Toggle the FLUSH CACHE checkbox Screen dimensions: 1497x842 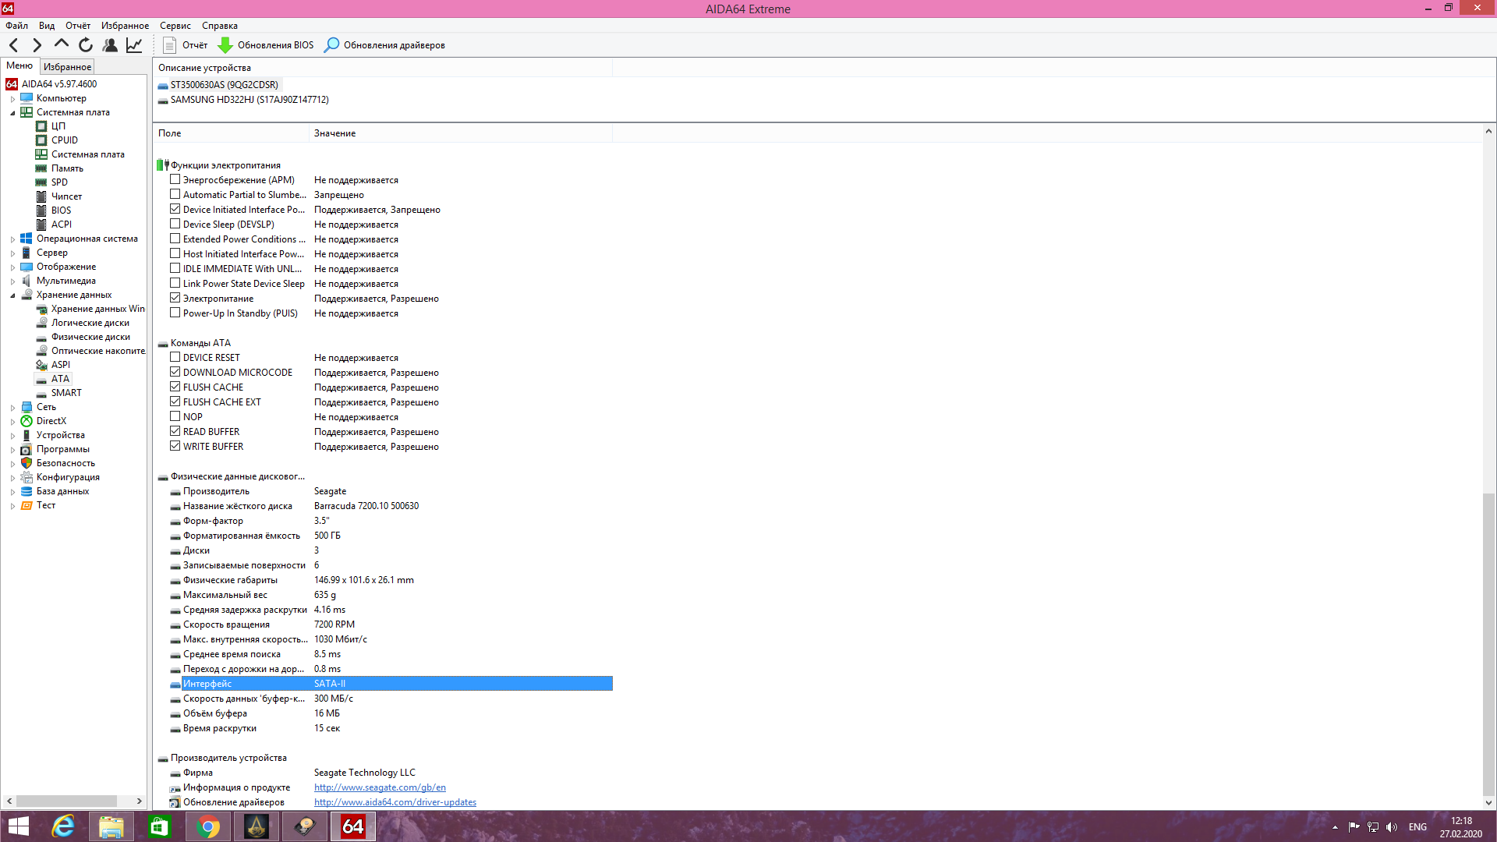point(175,387)
